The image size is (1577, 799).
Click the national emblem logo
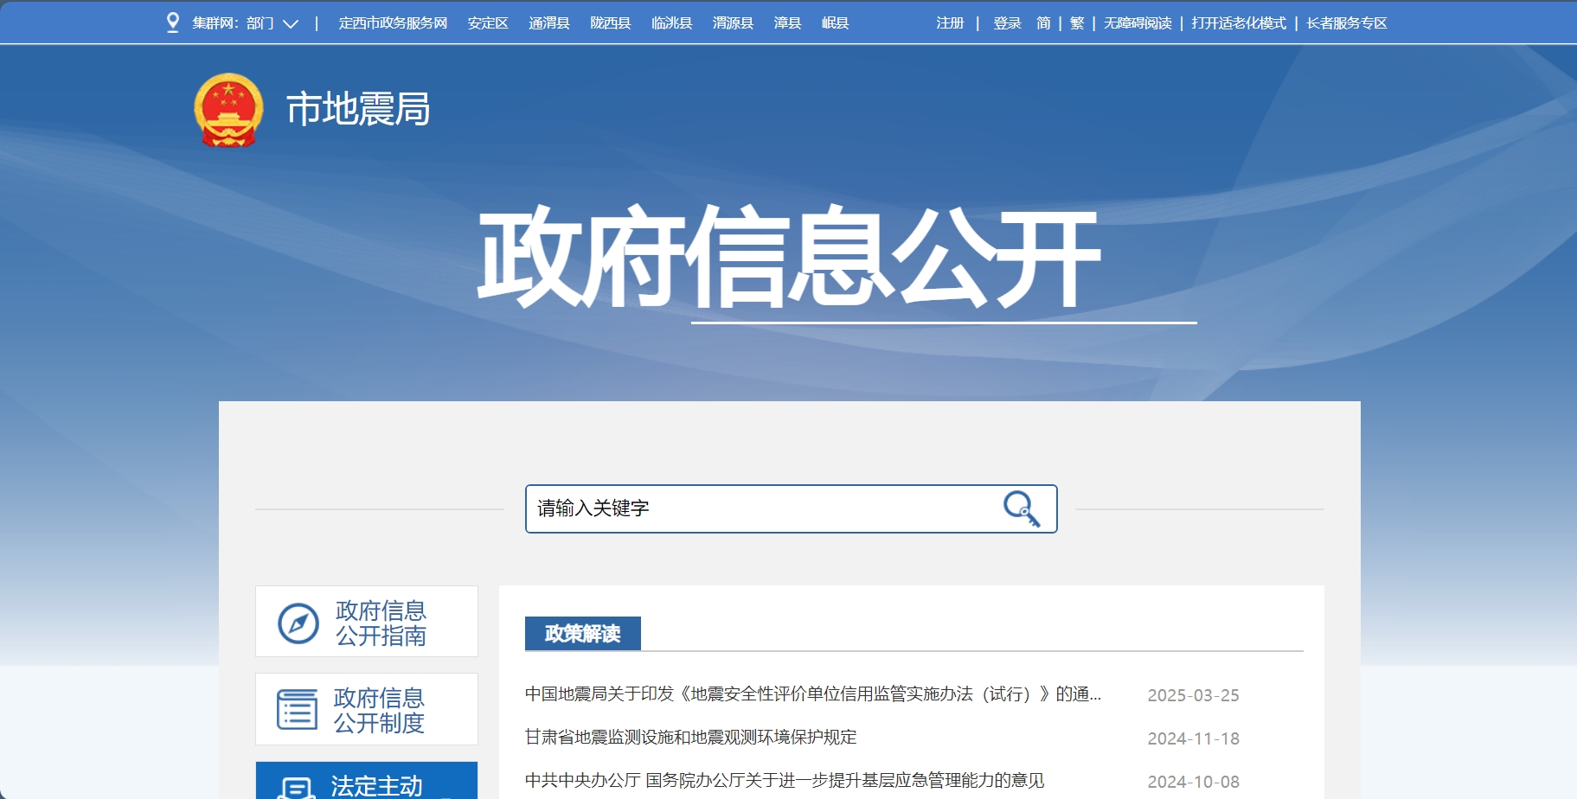[228, 110]
